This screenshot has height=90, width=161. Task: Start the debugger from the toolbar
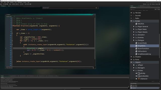(x=13, y=4)
